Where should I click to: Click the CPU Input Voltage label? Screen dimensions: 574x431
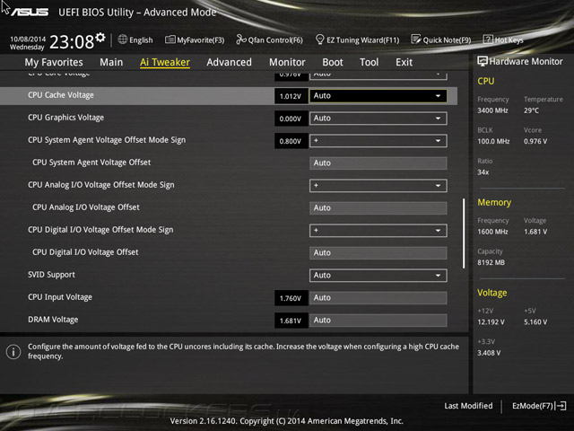coord(60,297)
